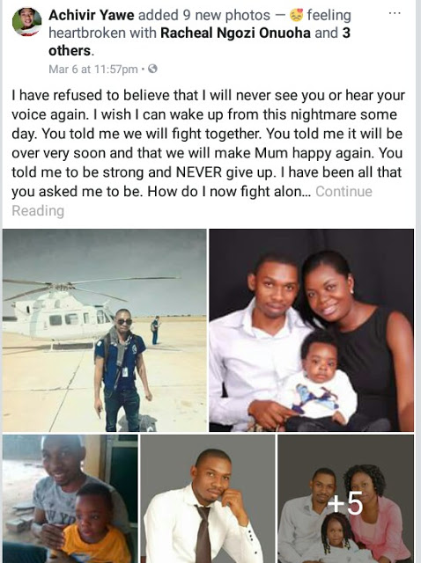Tap the baby in the family portrait
Screen dimensions: 421x563
click(321, 381)
